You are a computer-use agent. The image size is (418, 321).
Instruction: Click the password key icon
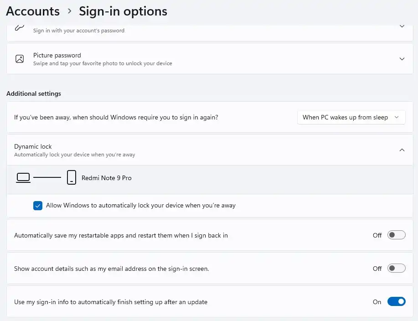20,28
